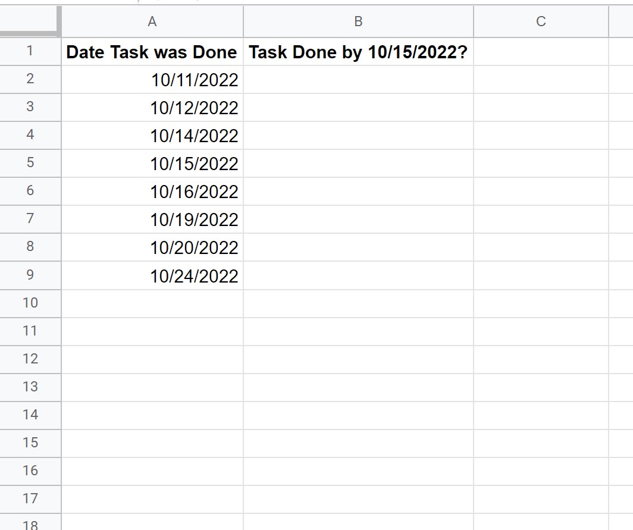Click empty cell B2
Viewport: 633px width, 530px height.
click(x=359, y=80)
